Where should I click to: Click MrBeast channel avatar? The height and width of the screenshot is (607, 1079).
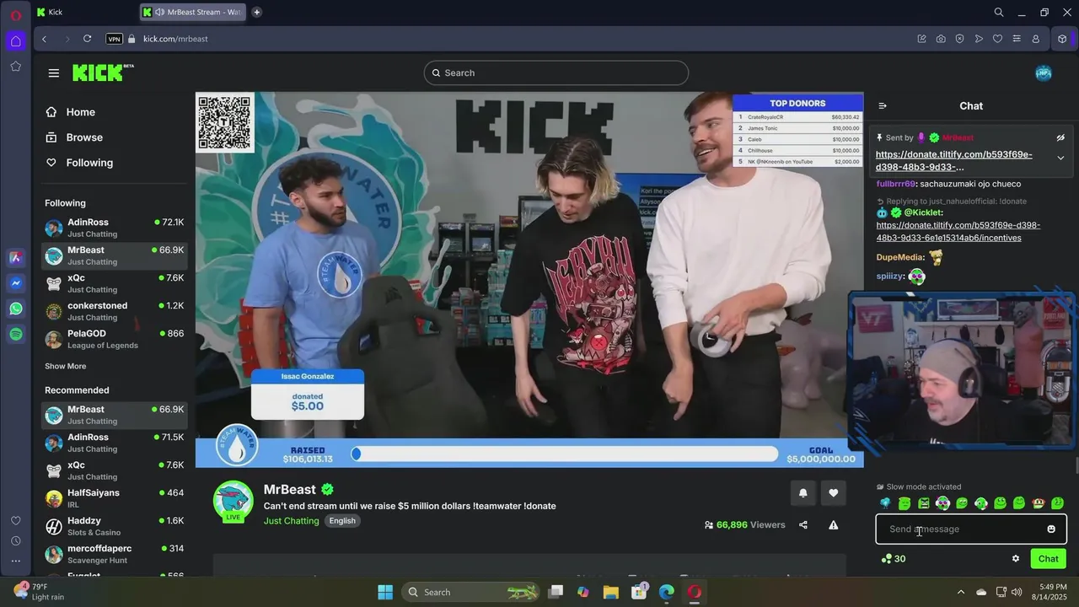point(234,502)
